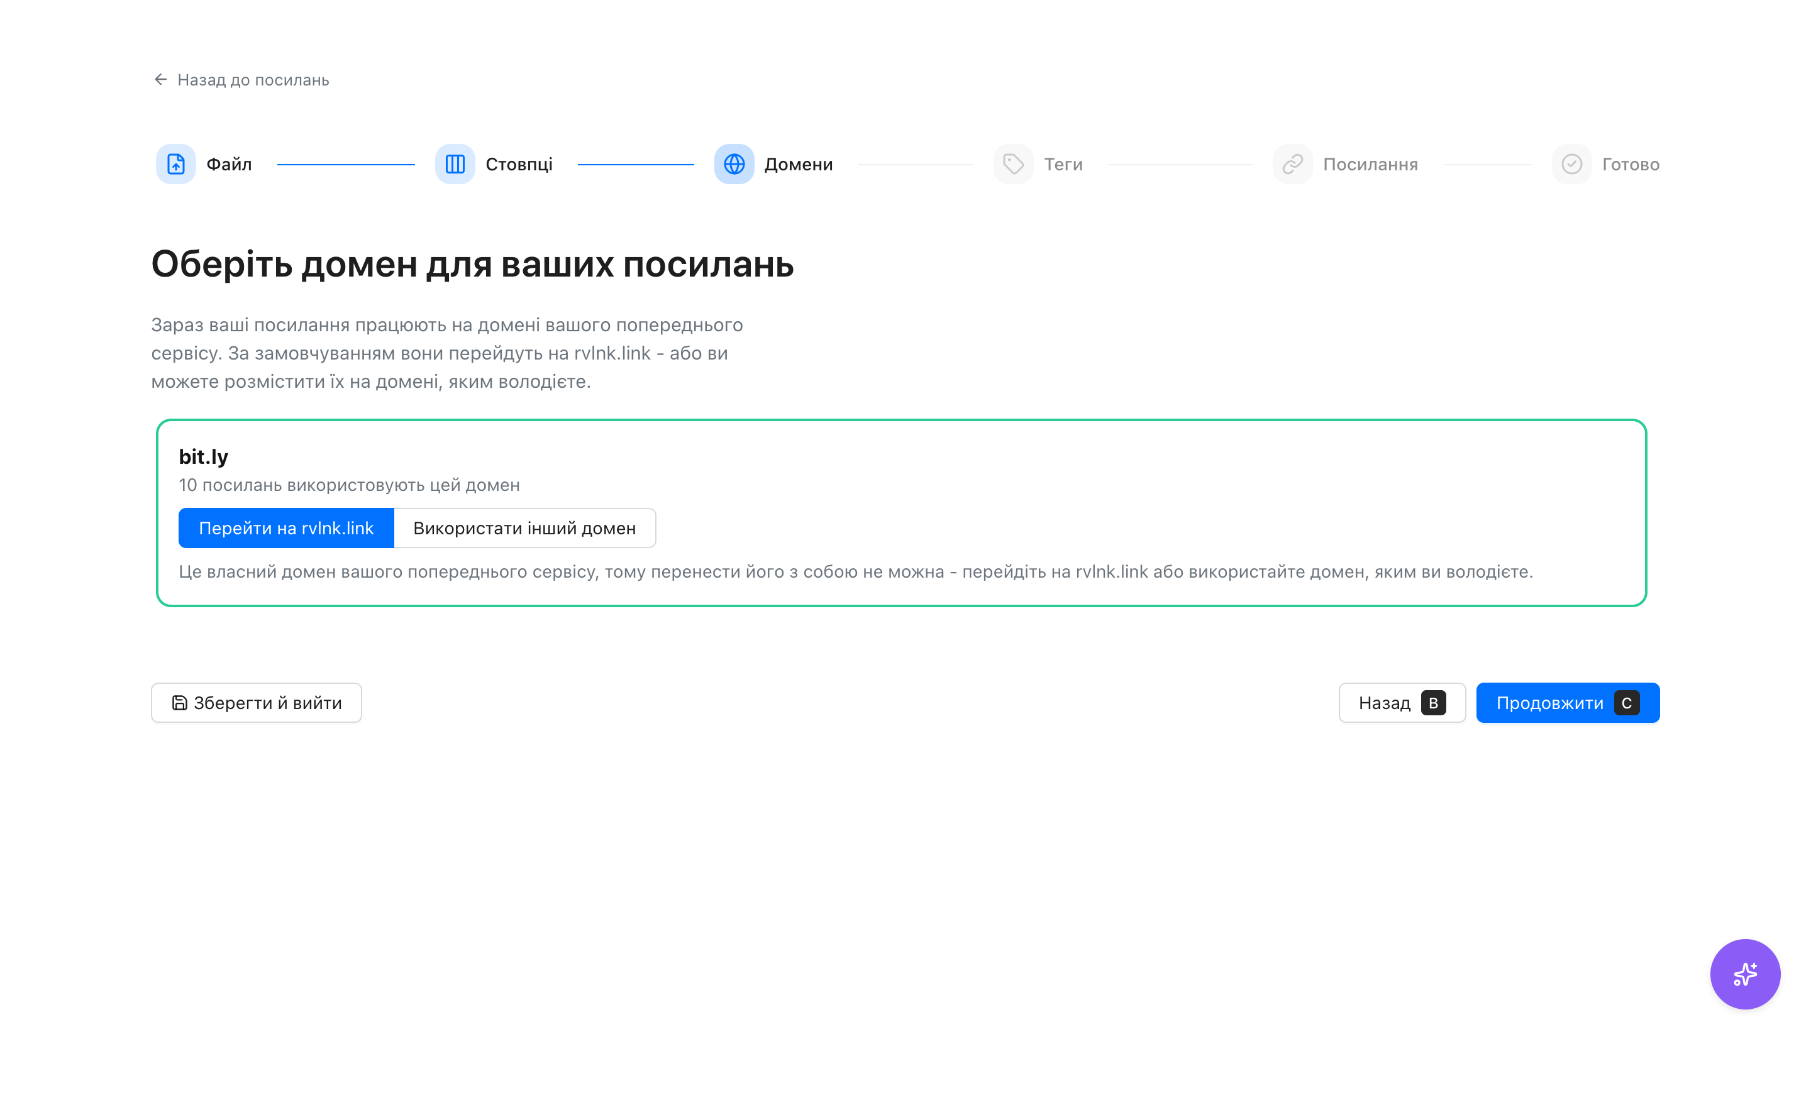Click the paragraph starting 'Зараз ваші посилання'
The image size is (1811, 1100).
[447, 353]
